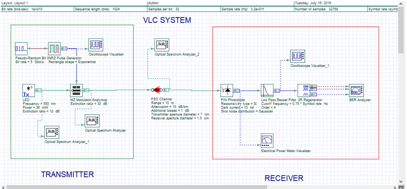Click the "RECEIVER" label text
This screenshot has height=189, width=407.
click(284, 178)
